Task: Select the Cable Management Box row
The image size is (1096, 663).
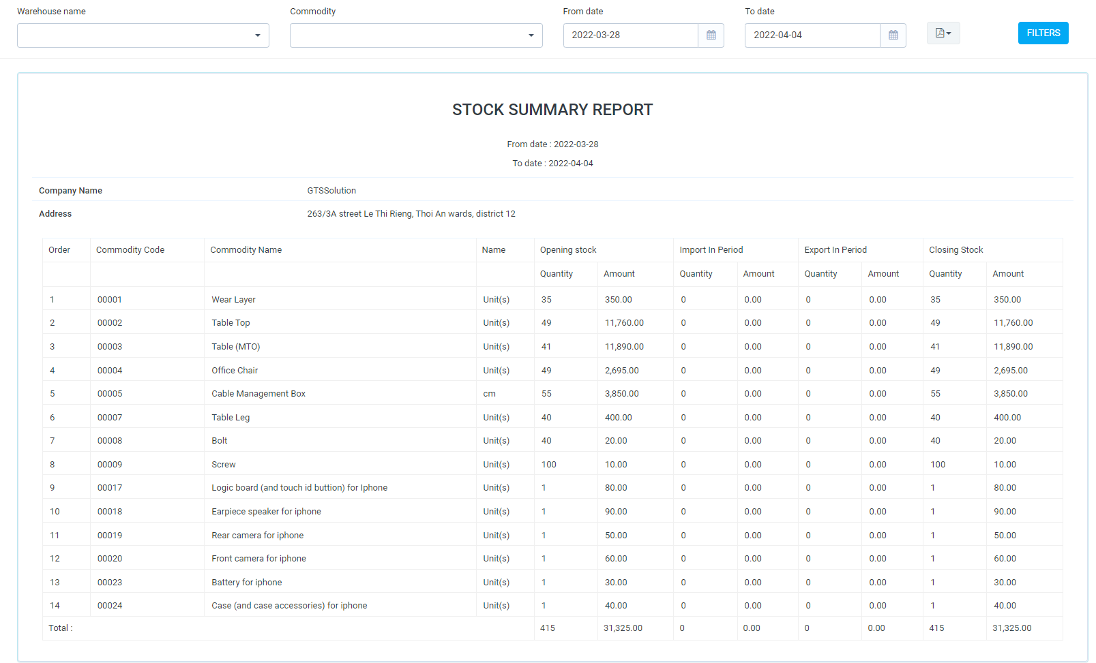Action: 258,394
